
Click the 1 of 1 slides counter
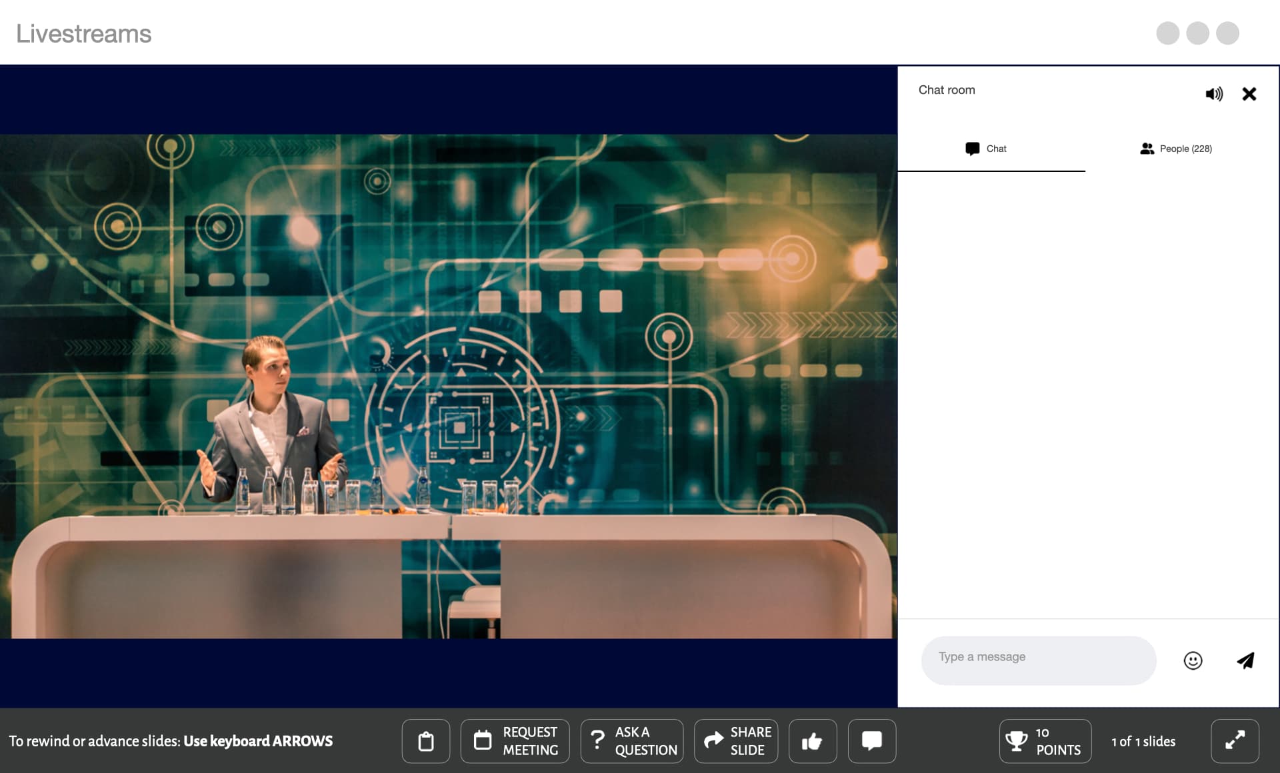pyautogui.click(x=1143, y=741)
